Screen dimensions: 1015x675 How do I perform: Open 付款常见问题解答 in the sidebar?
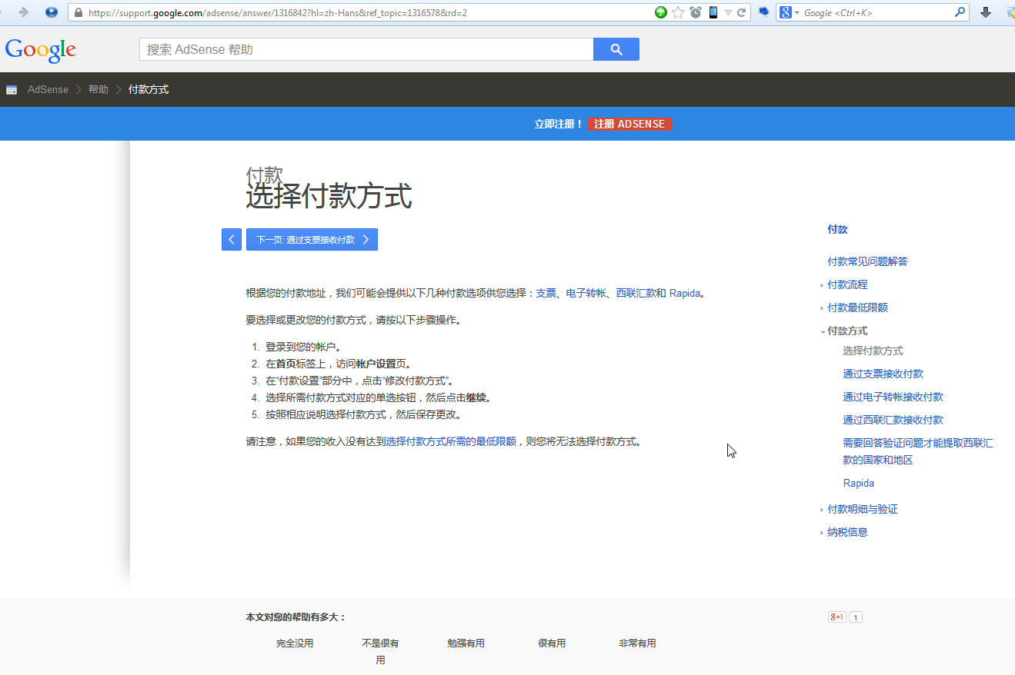pos(867,261)
